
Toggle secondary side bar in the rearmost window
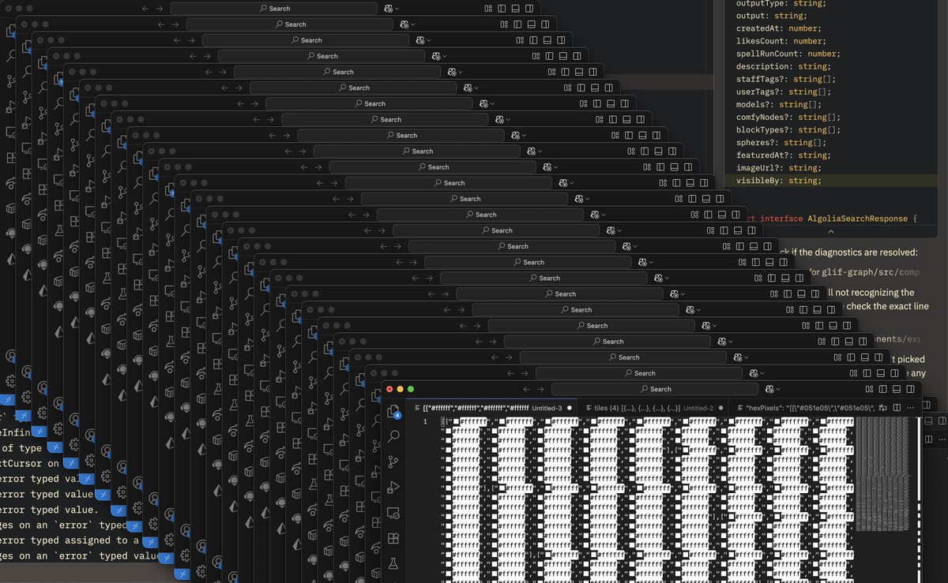tap(529, 8)
